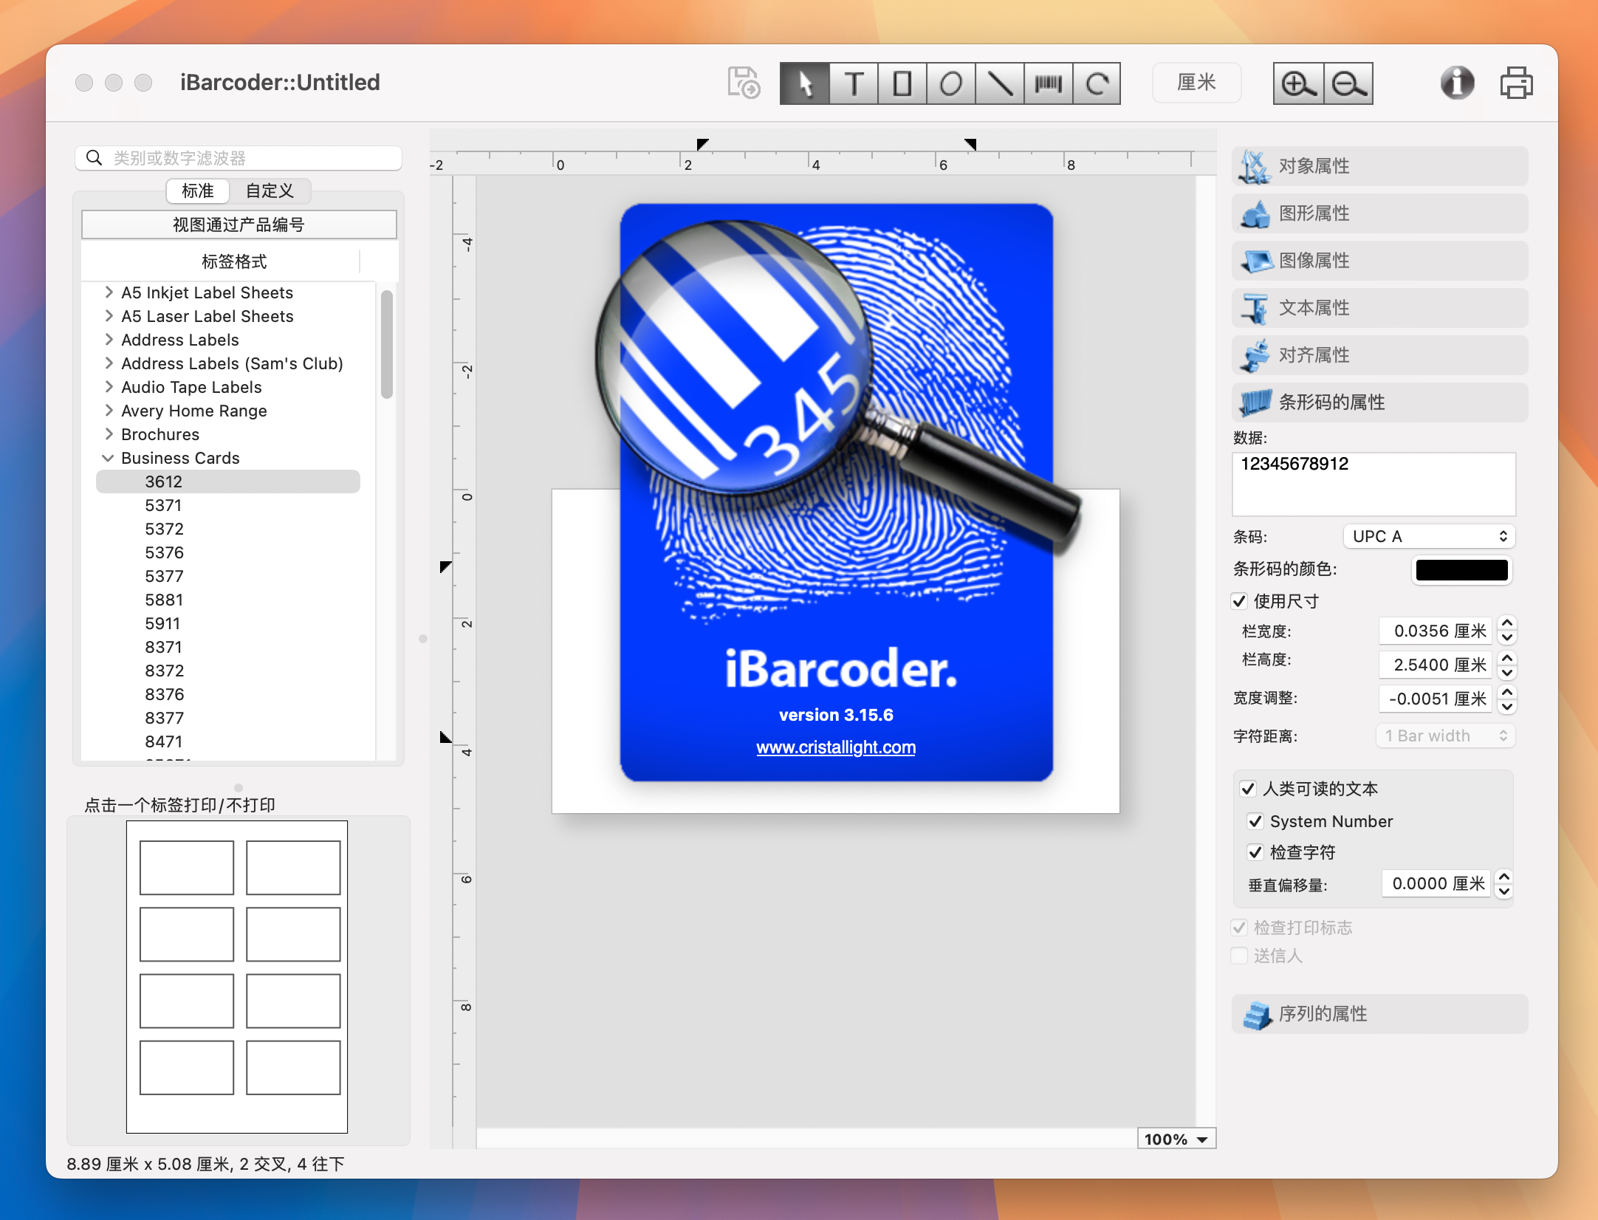Open the 文本属性 section
The image size is (1598, 1220).
(1379, 308)
